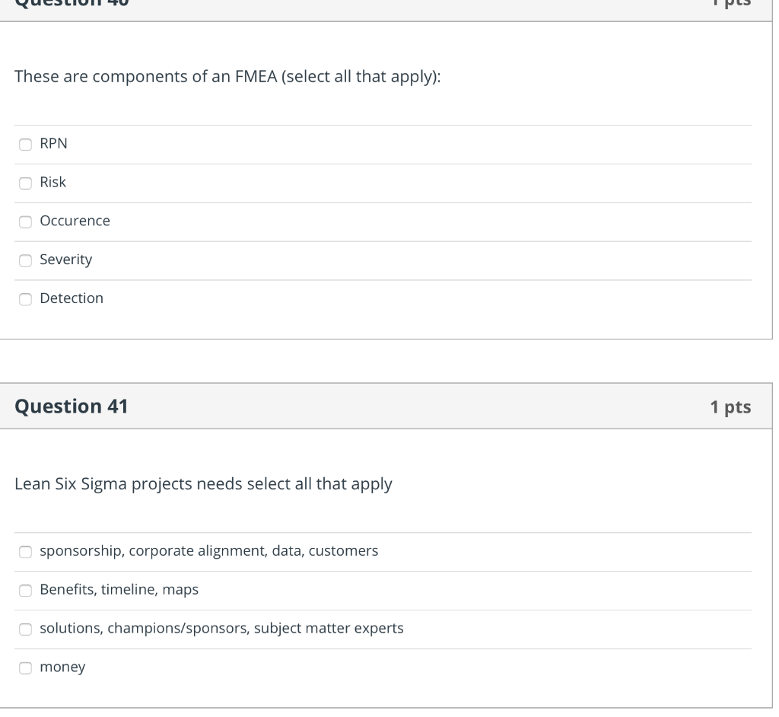Click the RPN answer label text
This screenshot has height=717, width=779.
tap(53, 144)
